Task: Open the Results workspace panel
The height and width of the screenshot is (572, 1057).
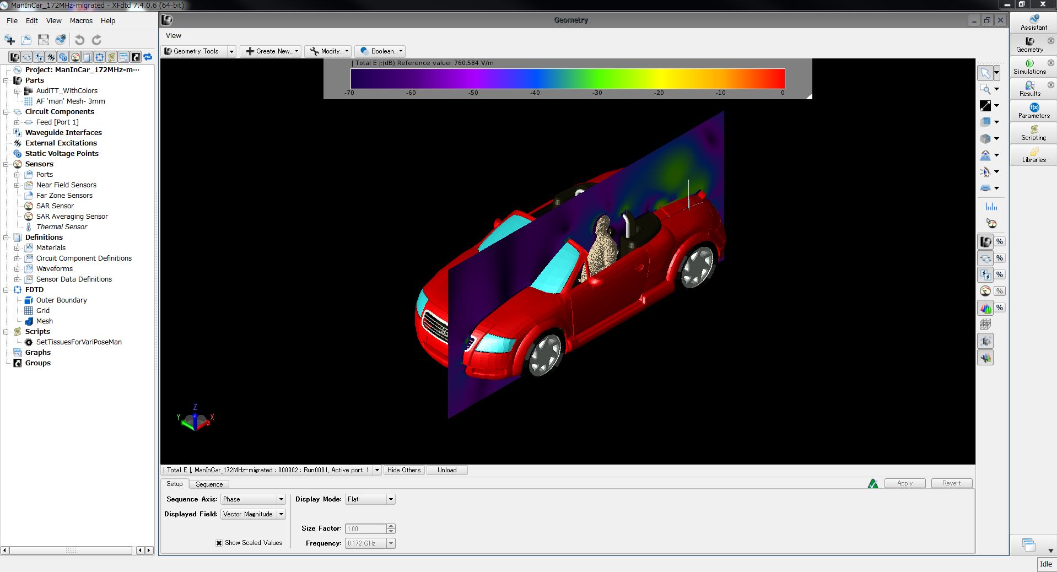Action: (x=1029, y=88)
